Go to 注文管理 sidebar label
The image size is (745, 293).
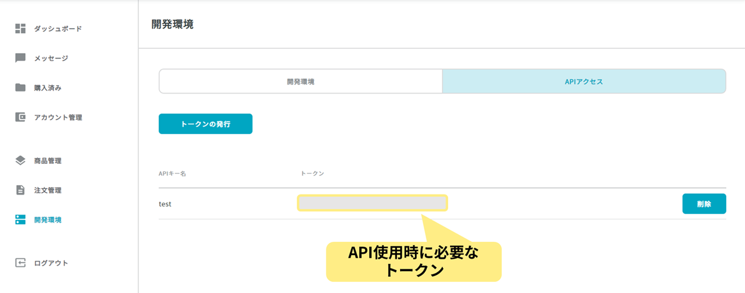point(47,190)
